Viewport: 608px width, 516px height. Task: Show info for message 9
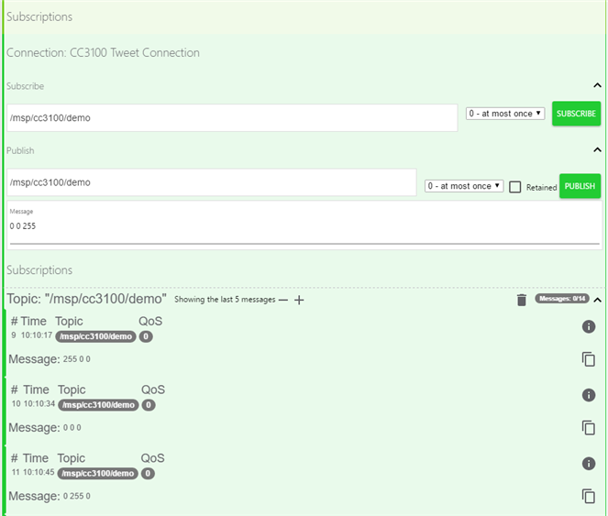(589, 326)
